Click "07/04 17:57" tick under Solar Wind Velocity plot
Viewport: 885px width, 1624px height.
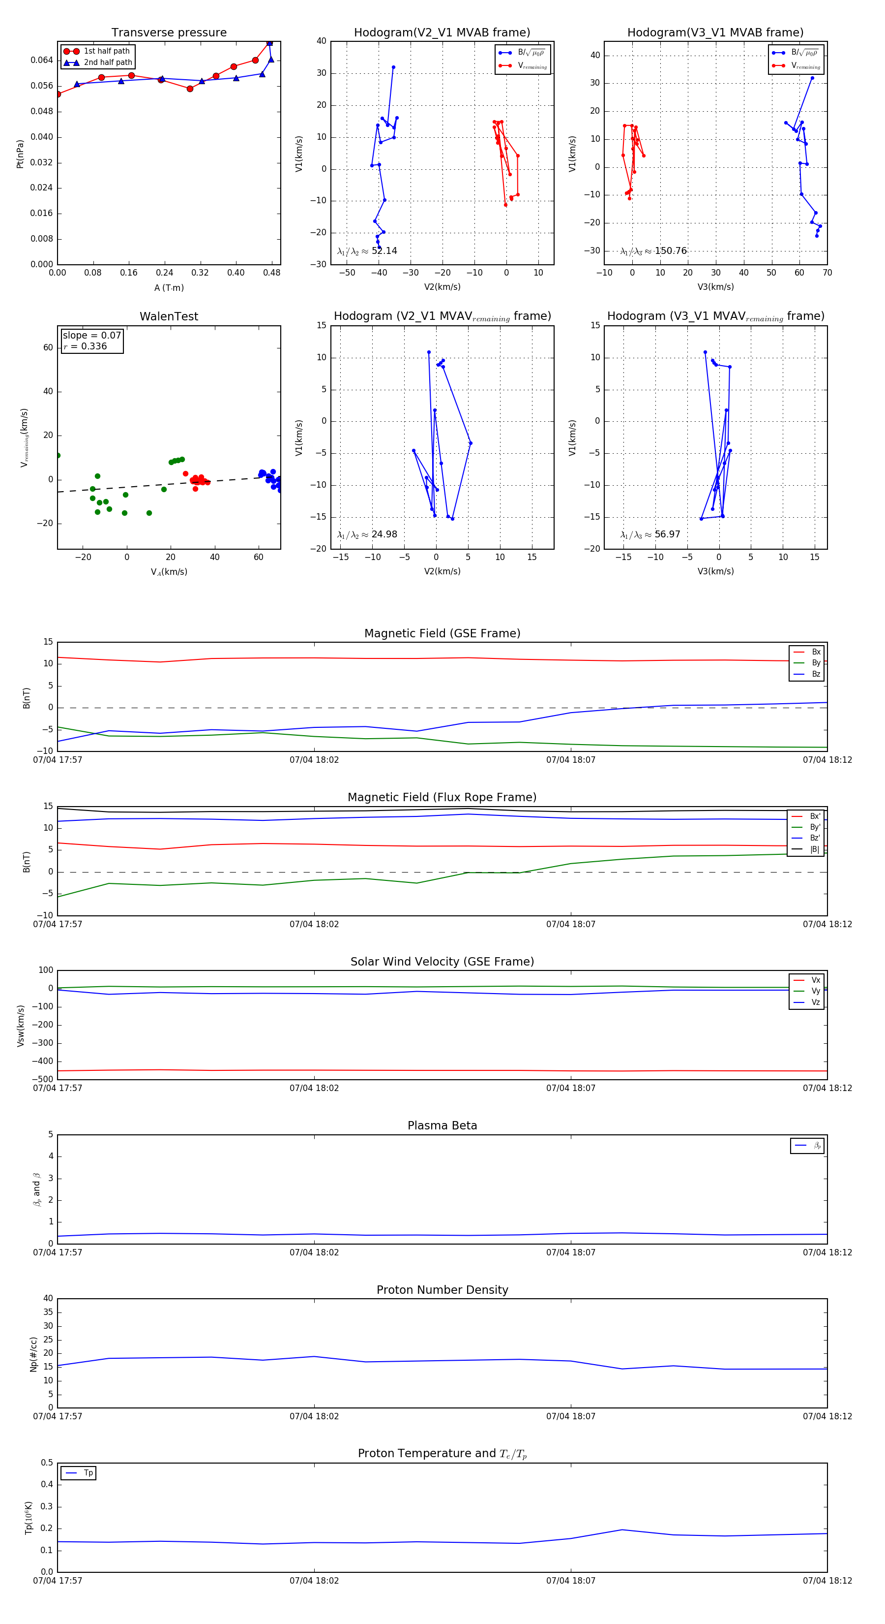coord(58,1088)
